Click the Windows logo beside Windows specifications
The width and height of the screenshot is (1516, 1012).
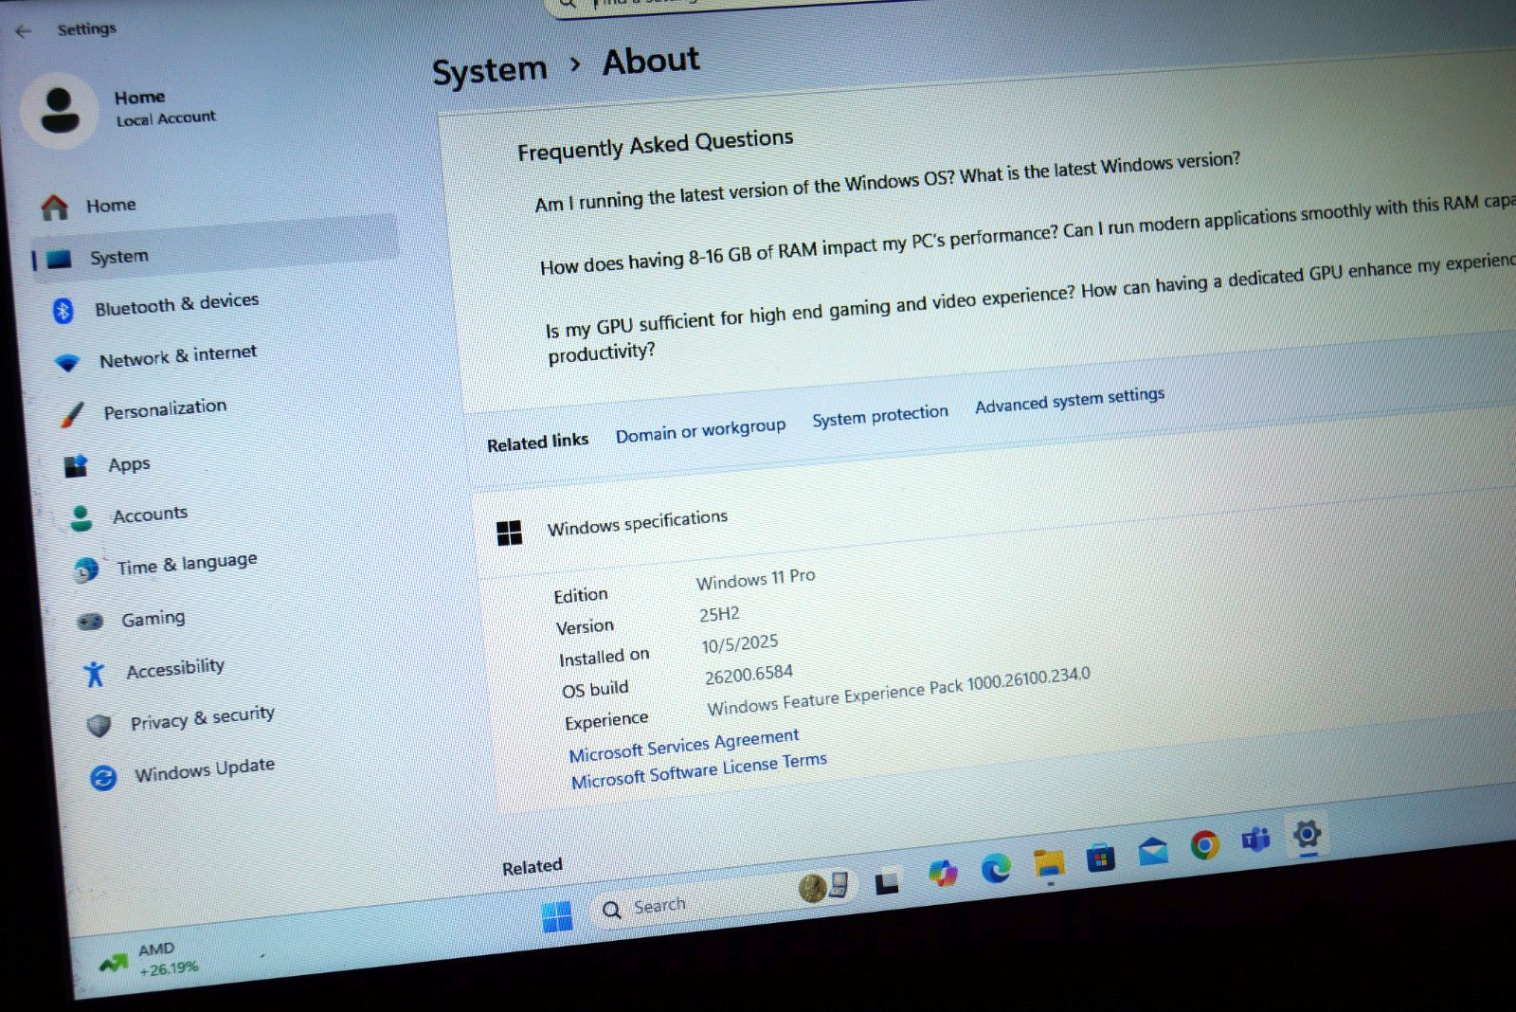(510, 533)
